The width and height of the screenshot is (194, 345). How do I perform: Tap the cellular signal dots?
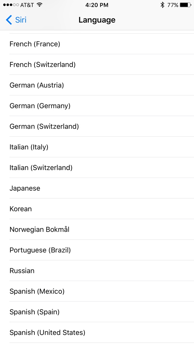[x=11, y=5]
